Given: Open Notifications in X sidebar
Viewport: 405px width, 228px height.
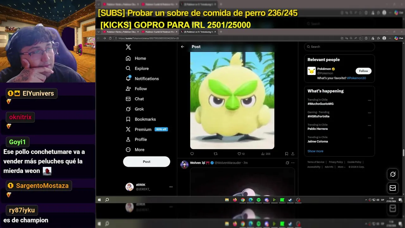Looking at the screenshot, I should tap(142, 79).
